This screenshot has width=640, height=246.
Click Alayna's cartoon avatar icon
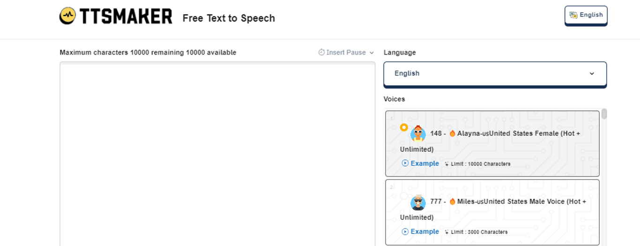point(418,134)
